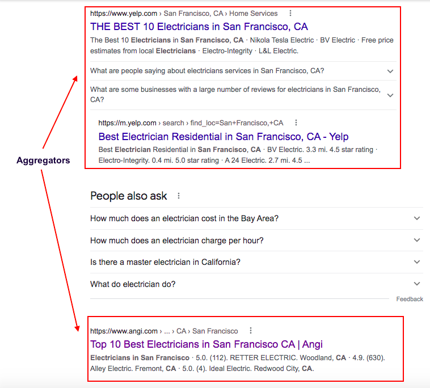This screenshot has height=388, width=430.
Task: Click the https://www.yelp.com breadcrumb URL
Action: pos(124,14)
